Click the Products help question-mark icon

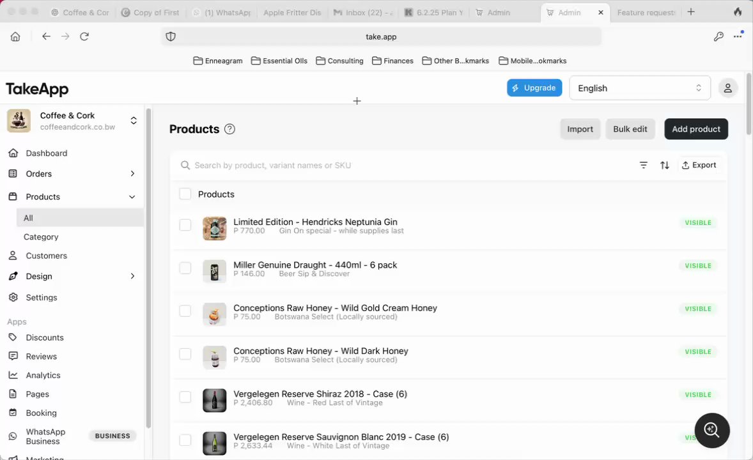pos(230,129)
